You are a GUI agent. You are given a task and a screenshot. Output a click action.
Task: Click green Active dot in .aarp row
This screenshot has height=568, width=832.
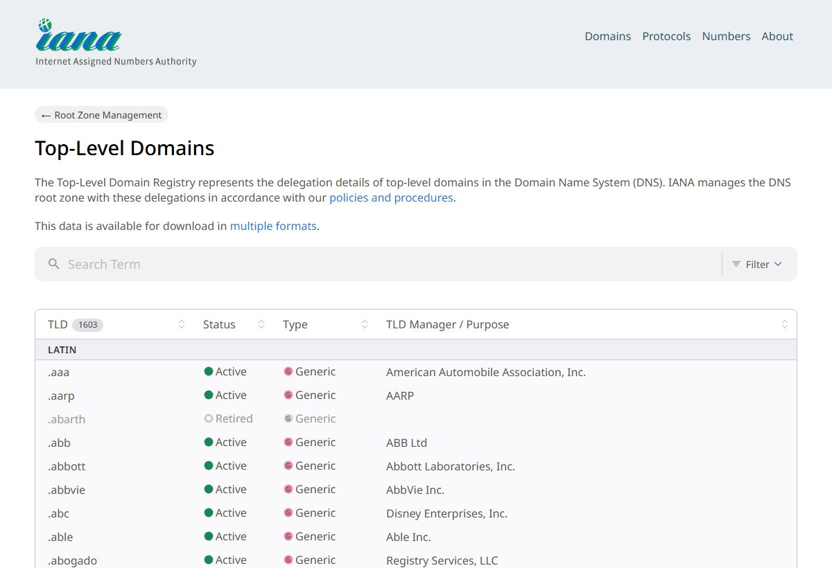pyautogui.click(x=208, y=396)
